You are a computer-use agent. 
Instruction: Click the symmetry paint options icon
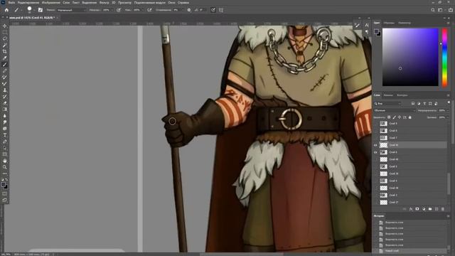click(x=221, y=10)
